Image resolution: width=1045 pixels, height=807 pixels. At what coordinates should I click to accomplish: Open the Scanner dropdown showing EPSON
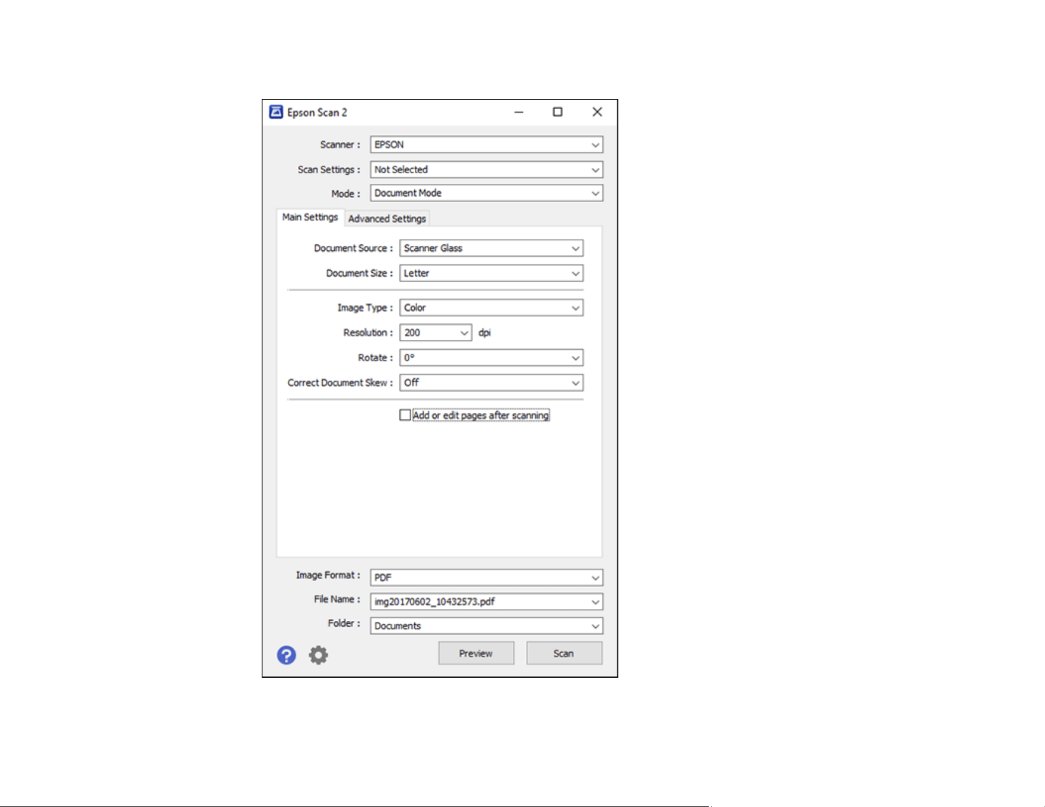point(487,145)
